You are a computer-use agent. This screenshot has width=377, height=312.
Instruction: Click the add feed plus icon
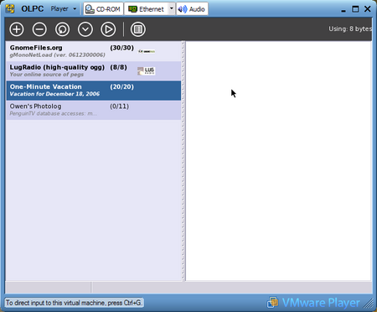17,29
